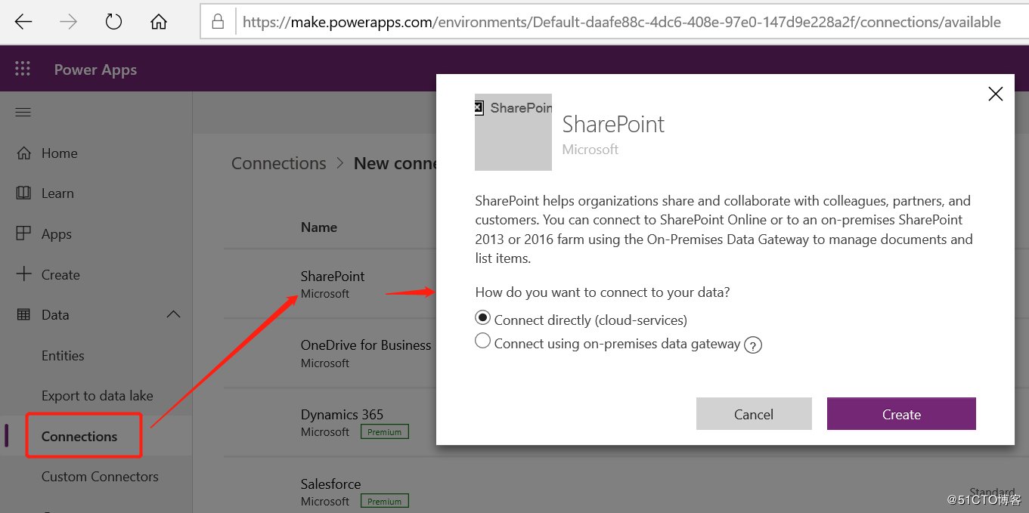Select Connect using on-premises data gateway radio

(482, 341)
